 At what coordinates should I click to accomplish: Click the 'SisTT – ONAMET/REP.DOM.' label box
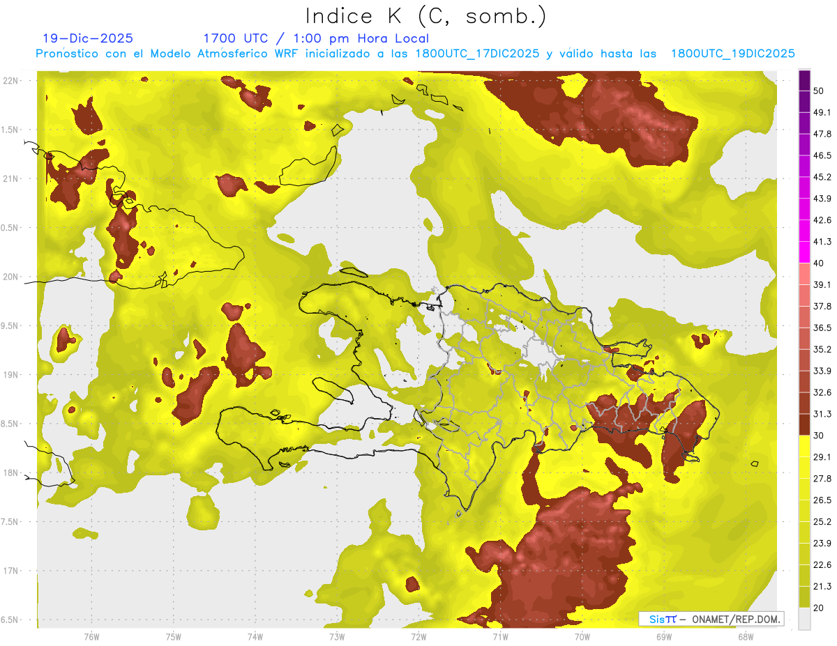point(711,619)
